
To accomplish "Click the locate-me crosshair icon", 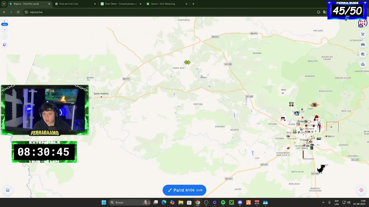I will pos(361,190).
